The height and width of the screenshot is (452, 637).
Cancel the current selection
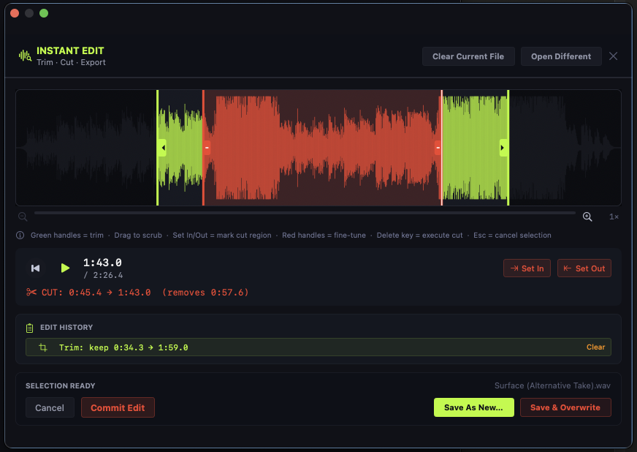tap(50, 407)
